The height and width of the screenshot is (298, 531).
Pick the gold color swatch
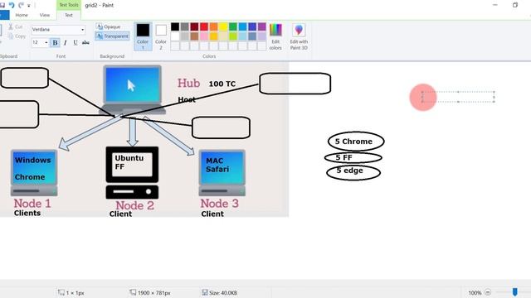(x=214, y=36)
